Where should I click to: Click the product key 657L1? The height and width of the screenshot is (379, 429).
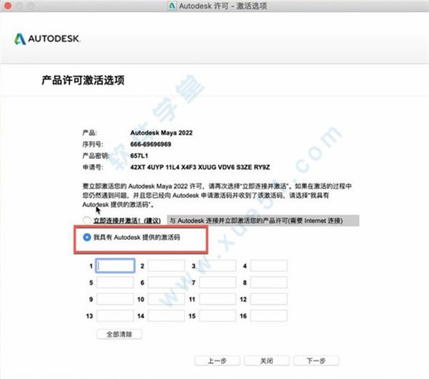[139, 155]
